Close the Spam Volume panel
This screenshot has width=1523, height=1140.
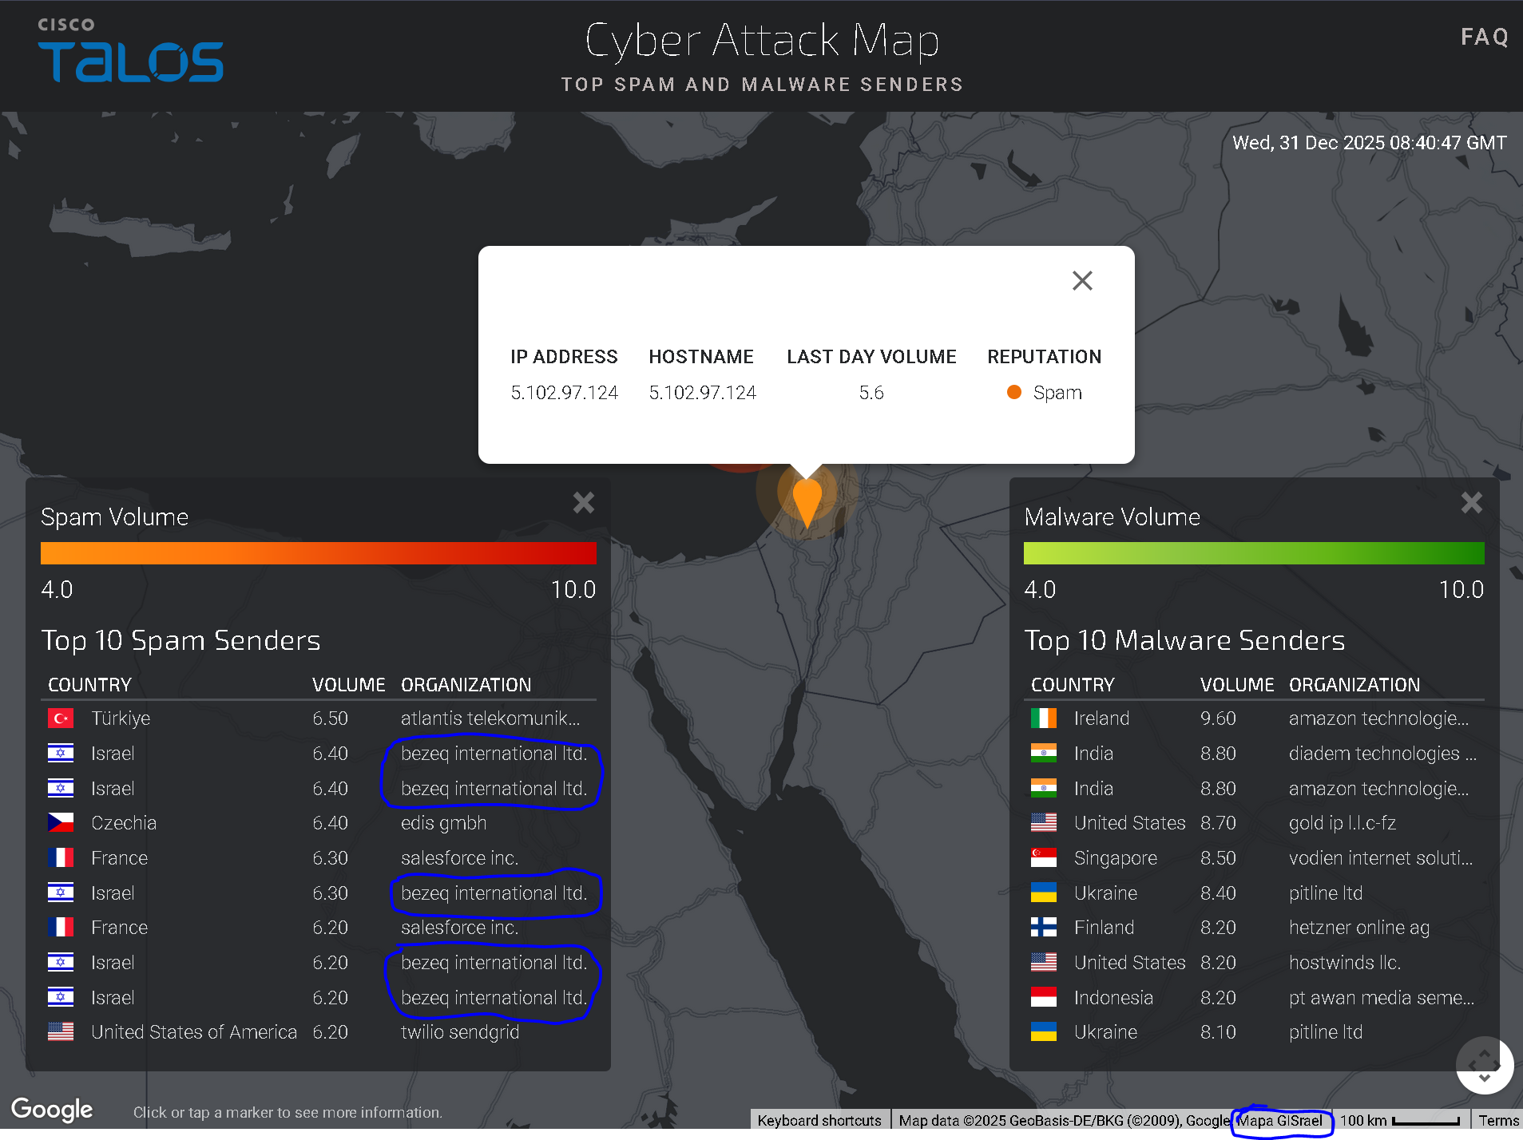pyautogui.click(x=584, y=502)
